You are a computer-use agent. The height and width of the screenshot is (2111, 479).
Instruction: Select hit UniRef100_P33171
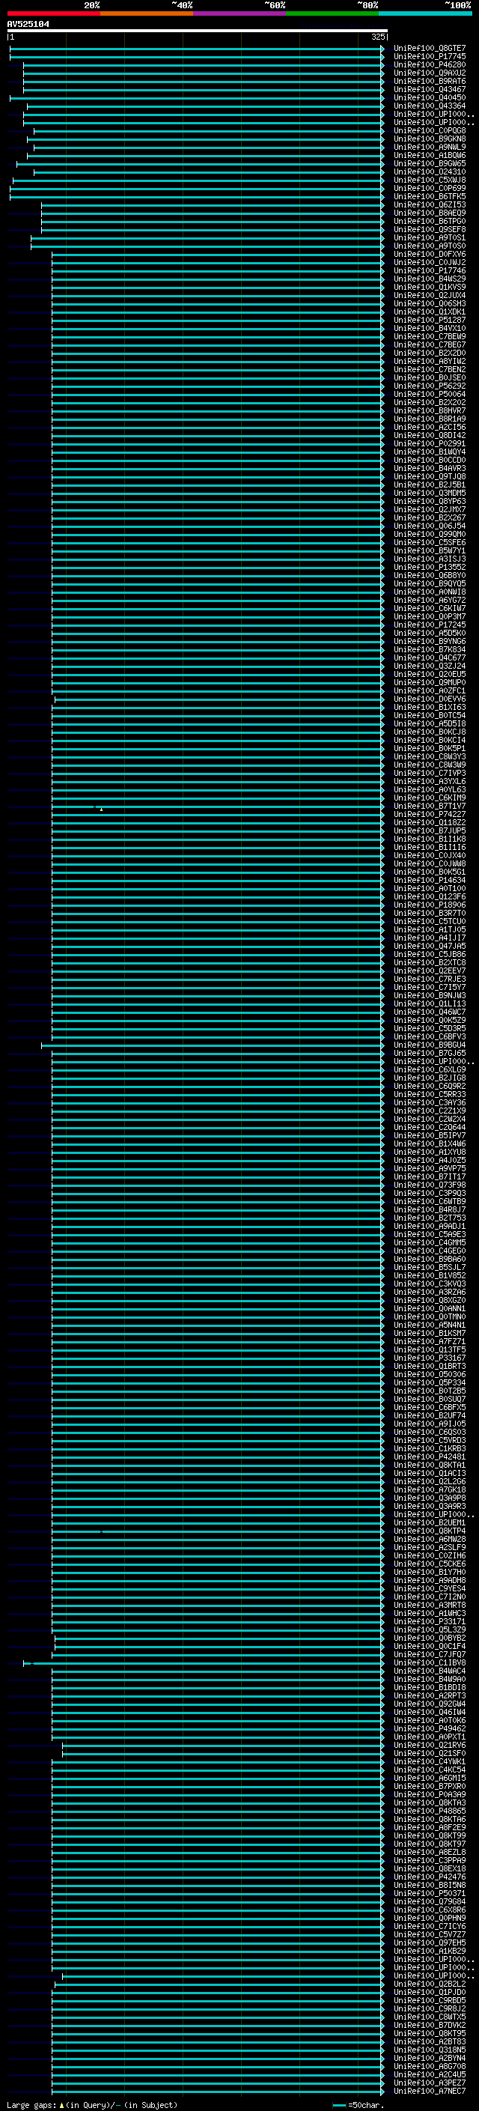[x=430, y=1622]
